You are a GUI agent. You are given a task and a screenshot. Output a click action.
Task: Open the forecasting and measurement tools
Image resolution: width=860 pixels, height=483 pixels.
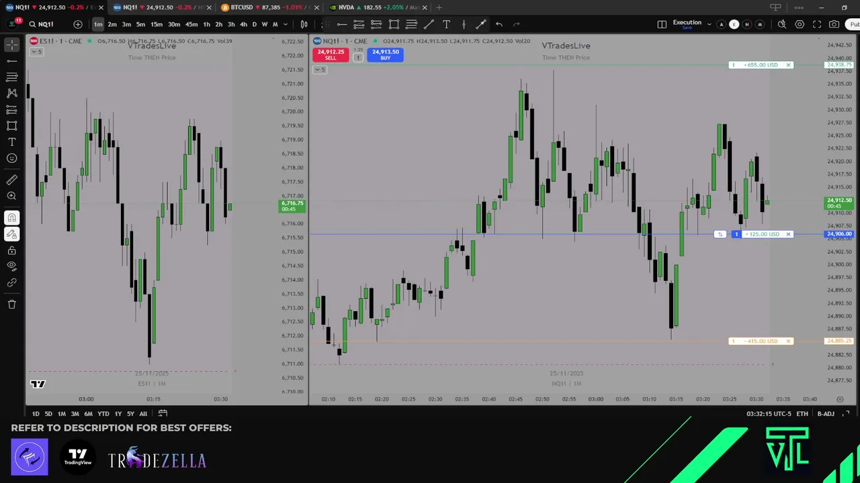pos(12,109)
